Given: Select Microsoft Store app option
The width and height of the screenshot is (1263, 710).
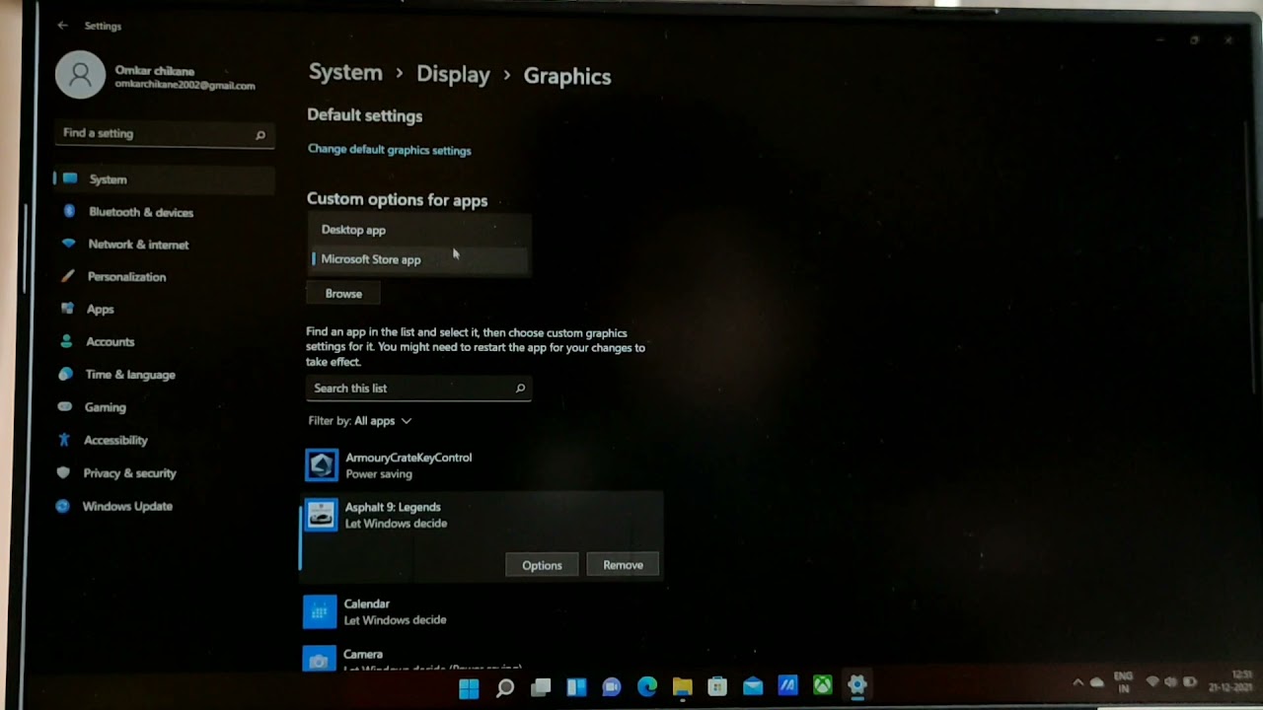Looking at the screenshot, I should point(418,259).
